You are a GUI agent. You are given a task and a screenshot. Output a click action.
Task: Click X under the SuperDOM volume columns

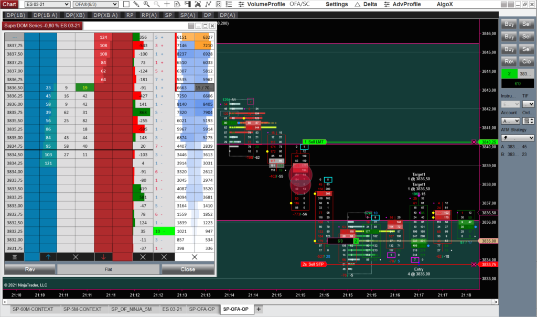(195, 257)
